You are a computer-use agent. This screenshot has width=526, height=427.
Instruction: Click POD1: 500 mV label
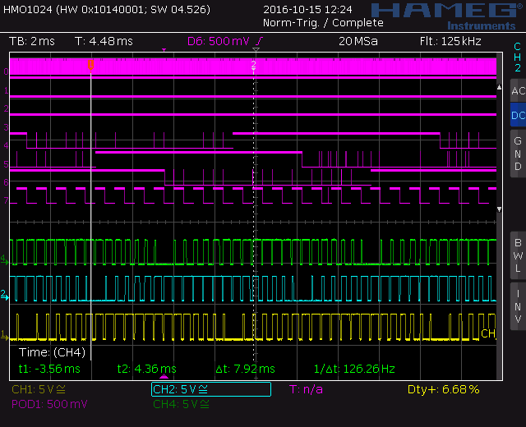(x=49, y=404)
